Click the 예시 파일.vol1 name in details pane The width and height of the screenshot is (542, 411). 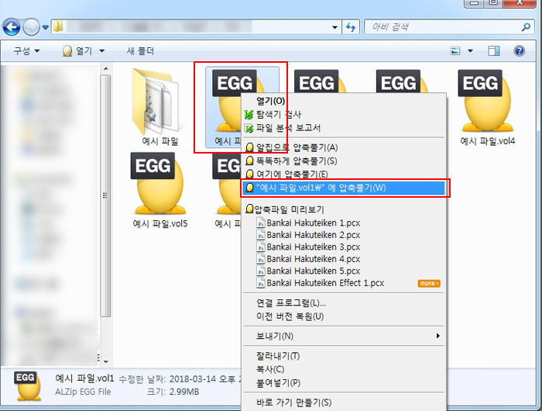[x=84, y=378]
